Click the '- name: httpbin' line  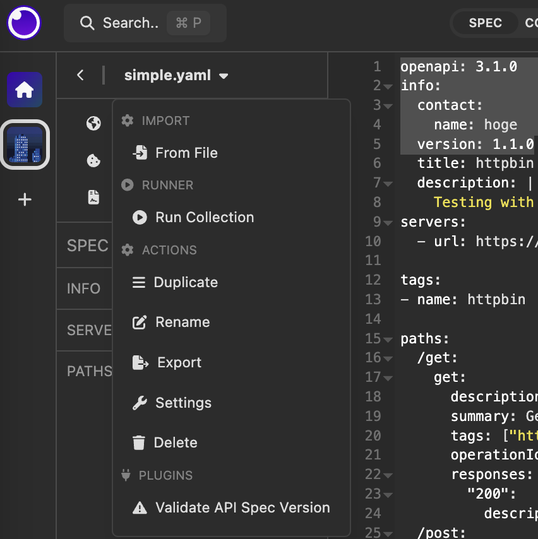coord(463,299)
